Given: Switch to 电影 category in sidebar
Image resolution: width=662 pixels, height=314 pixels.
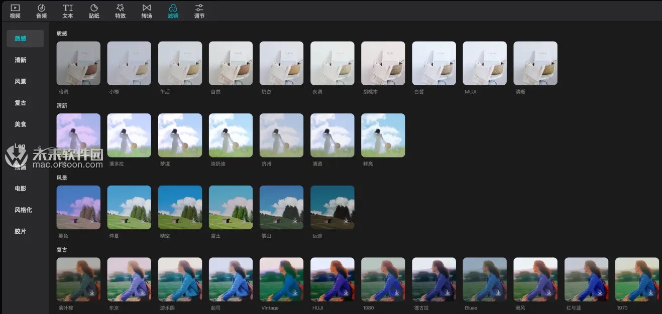Looking at the screenshot, I should tap(21, 189).
